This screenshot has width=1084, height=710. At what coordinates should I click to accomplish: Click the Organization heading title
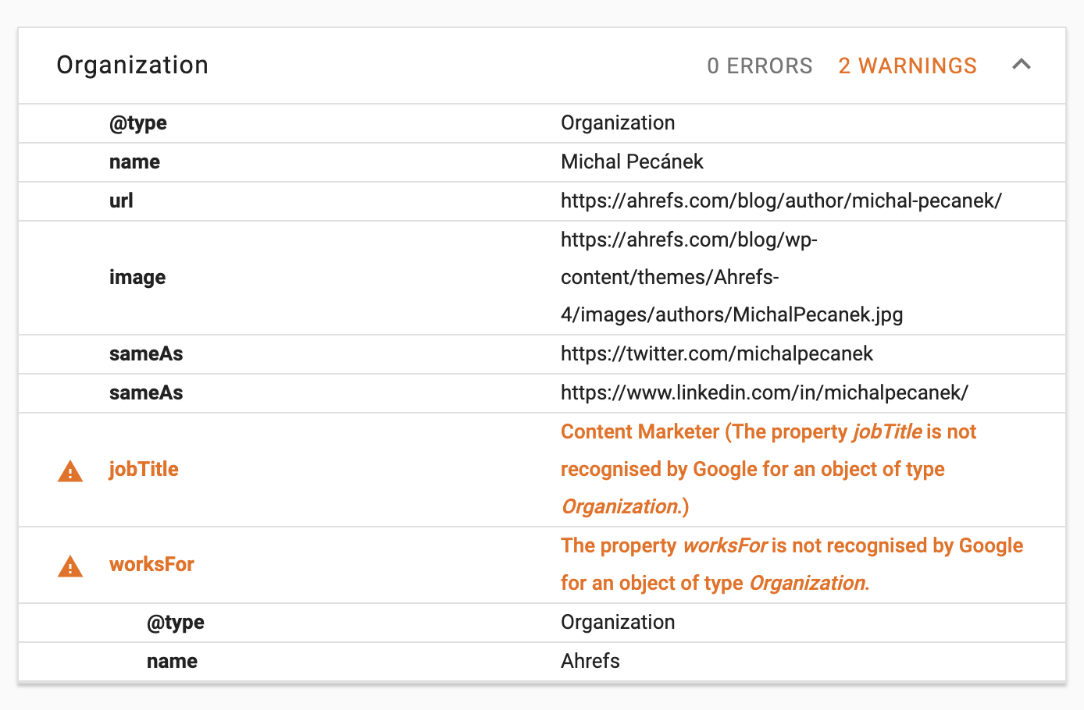[x=132, y=65]
